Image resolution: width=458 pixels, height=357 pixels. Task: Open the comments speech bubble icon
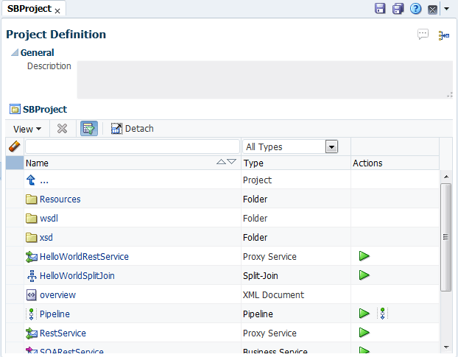(423, 35)
